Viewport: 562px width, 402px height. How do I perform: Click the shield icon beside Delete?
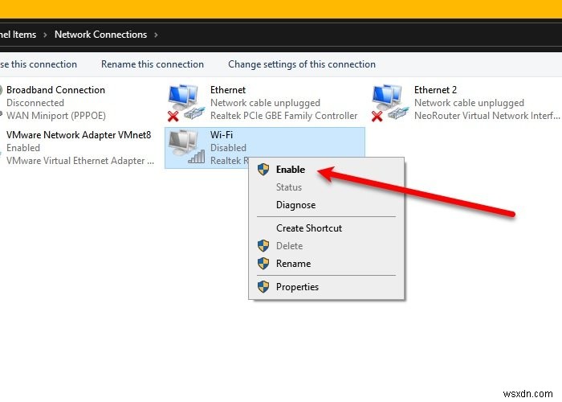click(263, 246)
